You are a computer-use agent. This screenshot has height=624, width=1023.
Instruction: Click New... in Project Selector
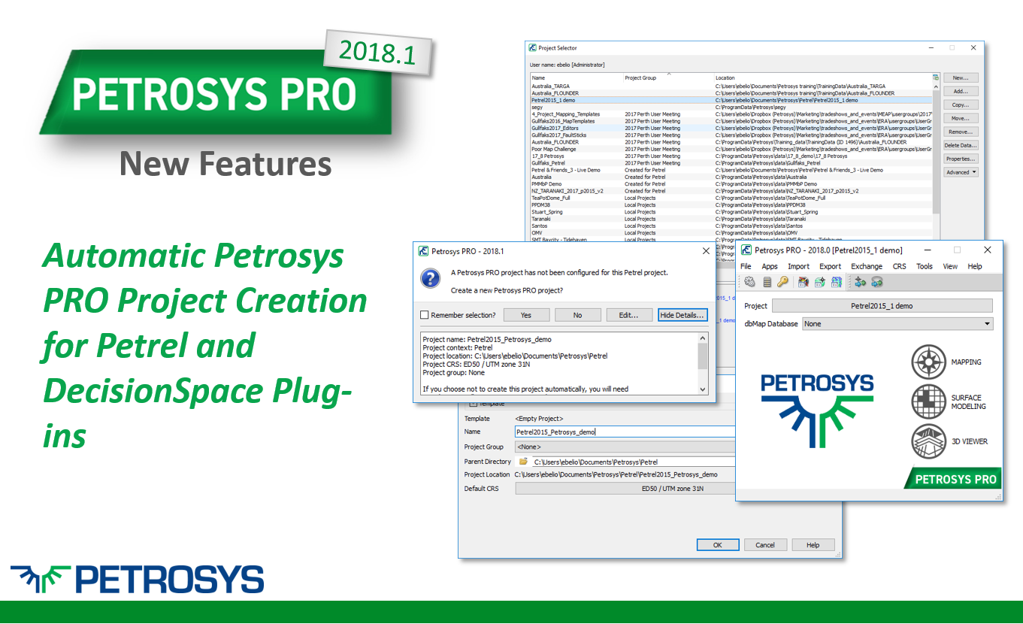click(961, 77)
